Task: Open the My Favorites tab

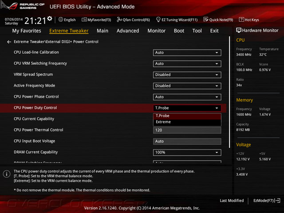Action: tap(27, 31)
